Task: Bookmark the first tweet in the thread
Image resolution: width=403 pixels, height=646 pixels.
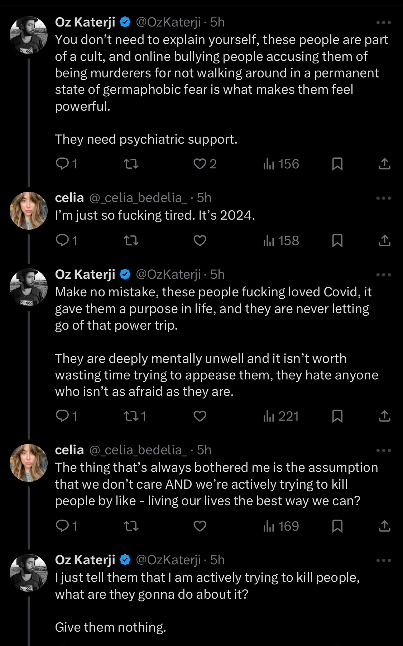Action: [337, 164]
